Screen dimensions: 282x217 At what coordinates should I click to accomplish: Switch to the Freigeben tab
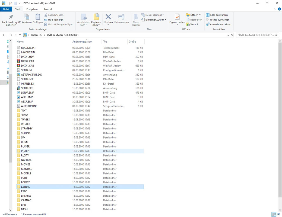coord(32,9)
